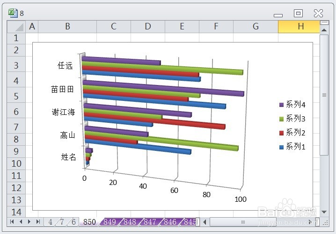
Task: Switch to sheet tab 6
Action: [74, 222]
